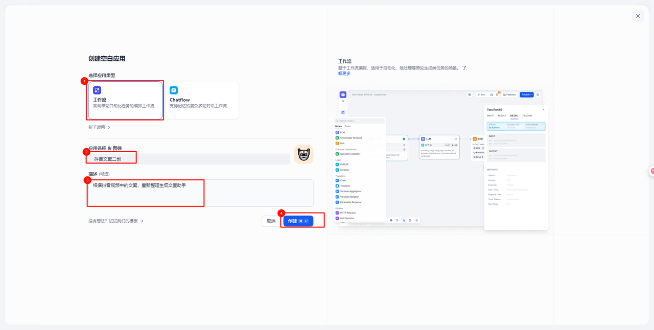The height and width of the screenshot is (330, 654).
Task: Click the Code node icon in preview
Action: pos(337,180)
